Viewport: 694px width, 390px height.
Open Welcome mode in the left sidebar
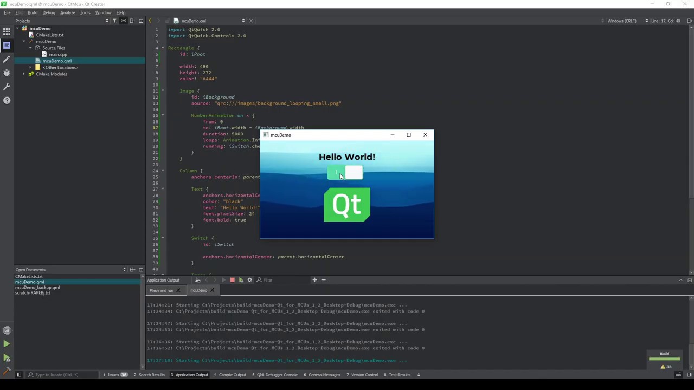[x=7, y=31]
